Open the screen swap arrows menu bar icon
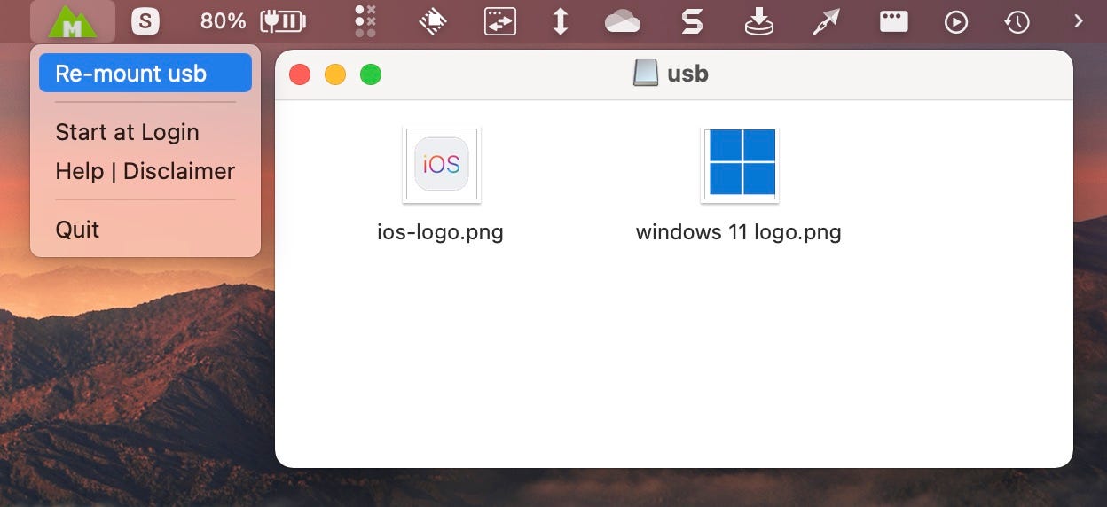This screenshot has height=507, width=1107. click(x=499, y=21)
